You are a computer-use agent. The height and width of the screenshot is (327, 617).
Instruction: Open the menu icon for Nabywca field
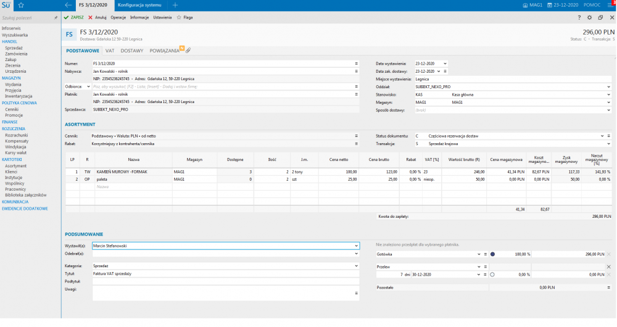pos(357,71)
